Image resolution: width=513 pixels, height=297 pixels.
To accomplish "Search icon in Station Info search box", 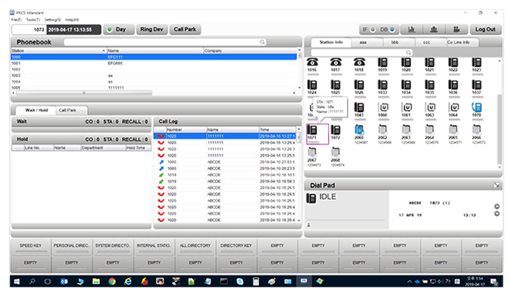I will click(409, 53).
